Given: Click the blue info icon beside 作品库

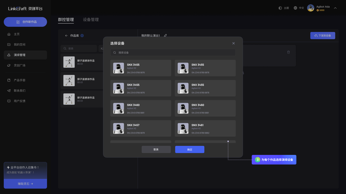Looking at the screenshot, I should 82,36.
